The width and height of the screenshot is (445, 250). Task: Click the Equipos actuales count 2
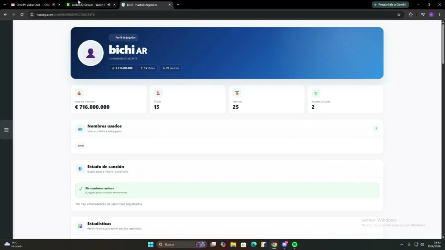click(x=313, y=107)
